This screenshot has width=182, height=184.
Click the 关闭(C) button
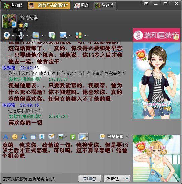click(x=89, y=179)
